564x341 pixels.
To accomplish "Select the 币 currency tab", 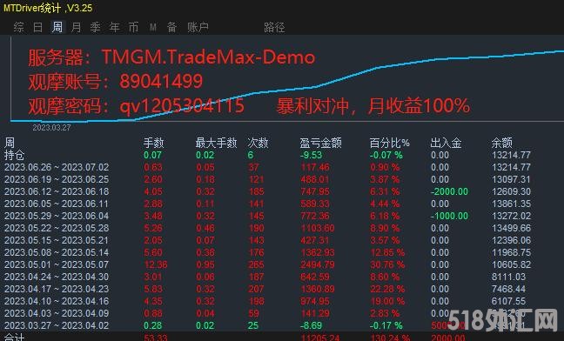I will pyautogui.click(x=133, y=27).
